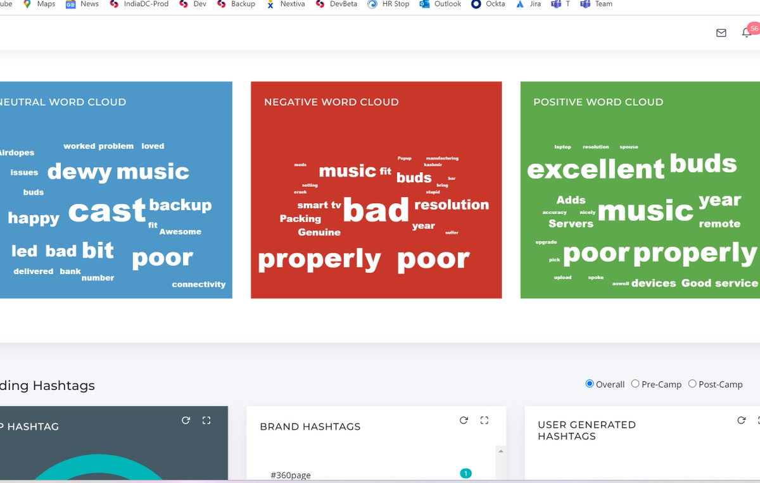760x483 pixels.
Task: Click 'excellent' in positive word cloud
Action: pyautogui.click(x=596, y=169)
